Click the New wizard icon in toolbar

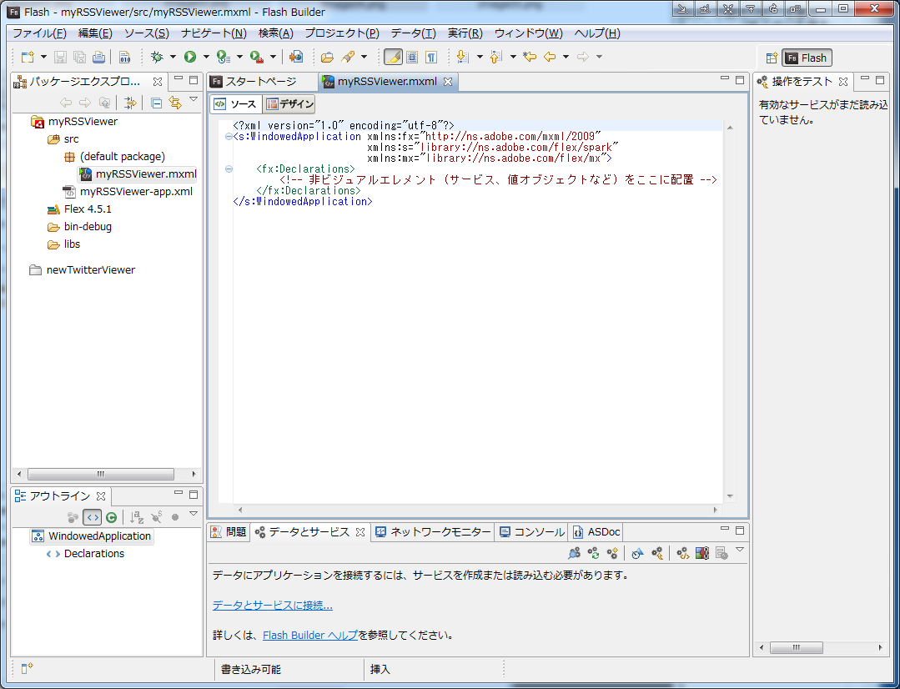coord(27,57)
